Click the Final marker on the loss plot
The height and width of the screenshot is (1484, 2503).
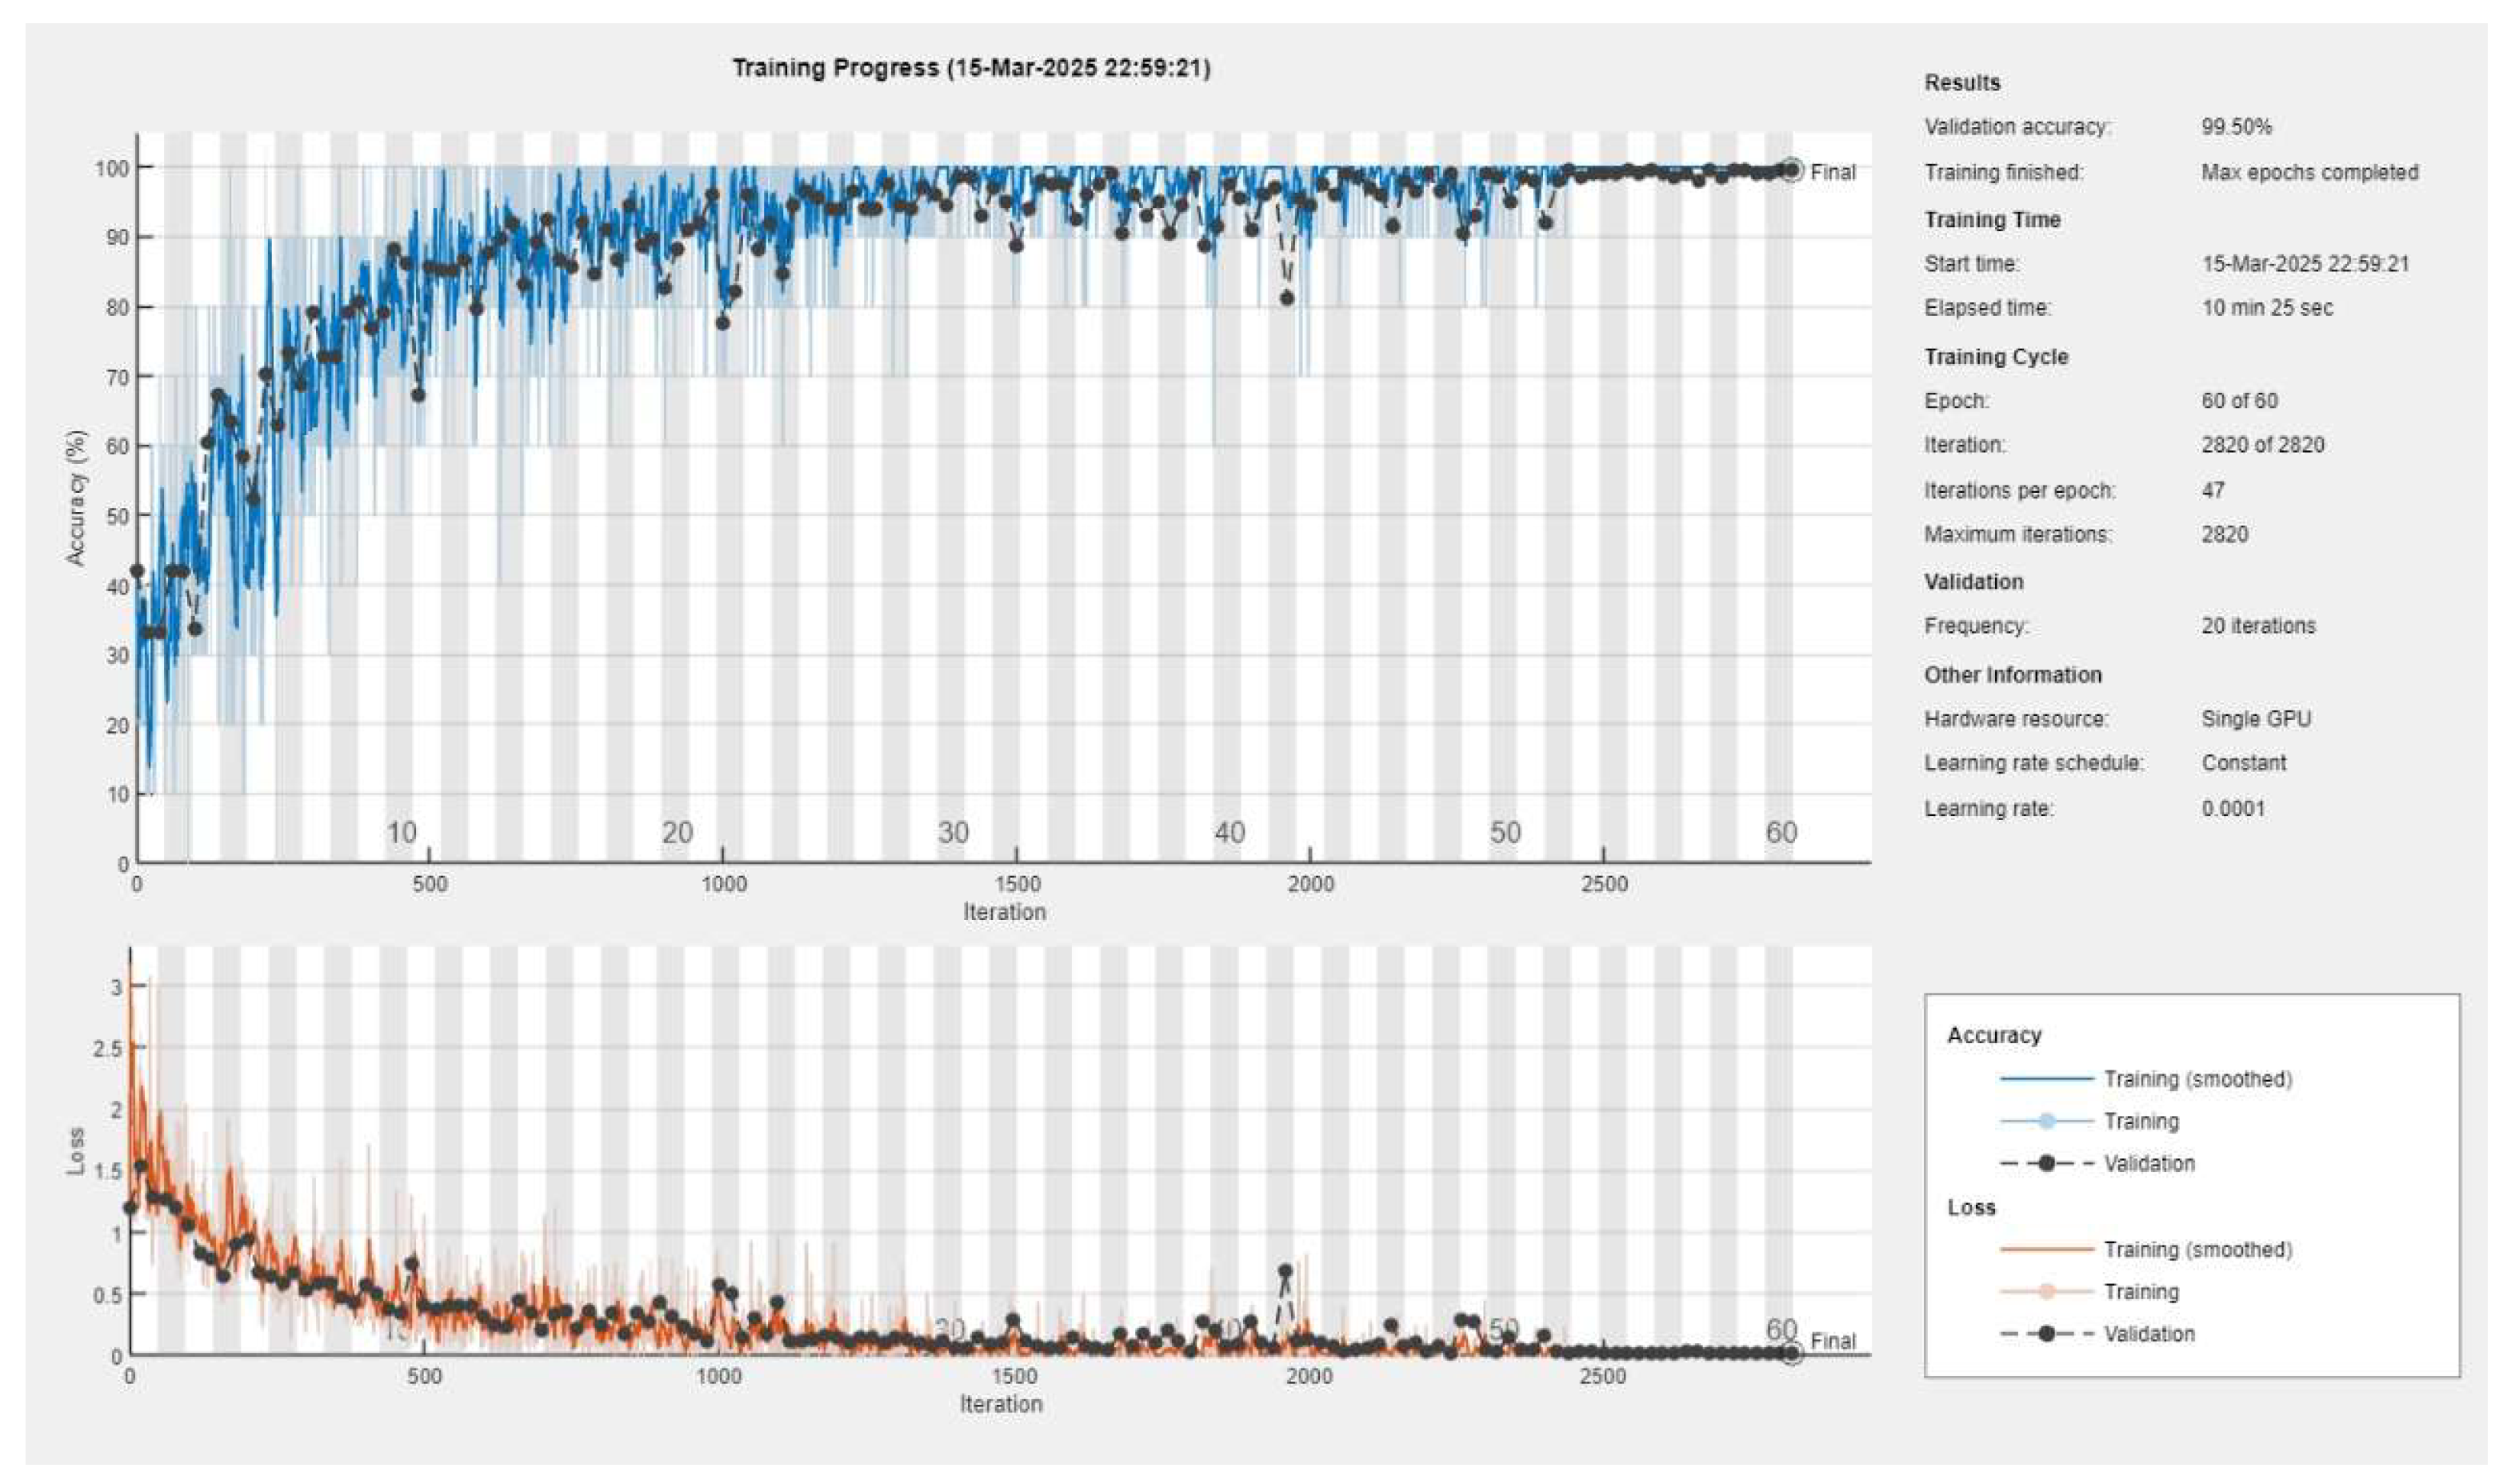(x=1791, y=1353)
